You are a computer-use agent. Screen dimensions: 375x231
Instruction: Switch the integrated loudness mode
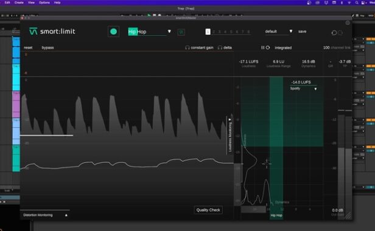click(283, 48)
